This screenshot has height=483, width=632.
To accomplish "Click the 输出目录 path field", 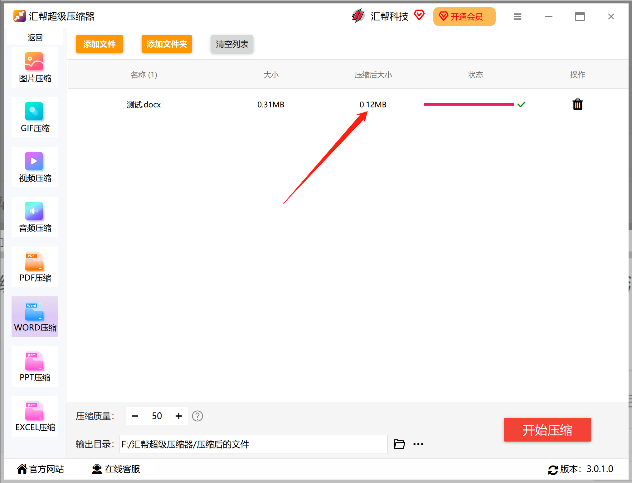I will click(x=254, y=444).
